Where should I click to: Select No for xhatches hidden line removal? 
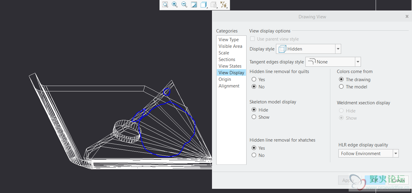[x=254, y=155]
